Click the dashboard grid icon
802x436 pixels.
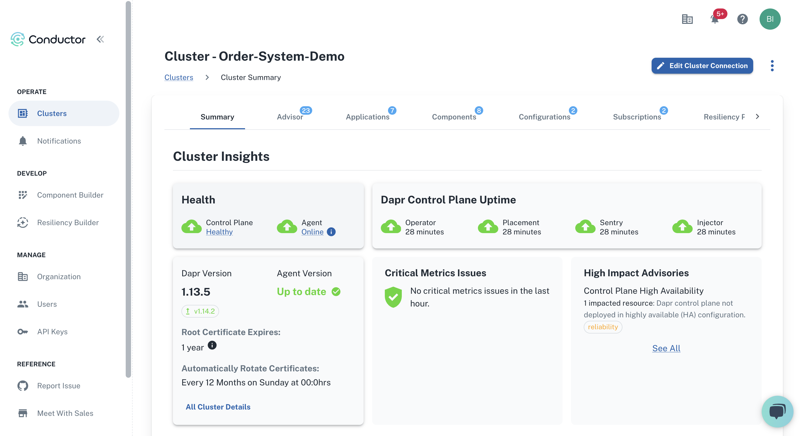click(686, 19)
